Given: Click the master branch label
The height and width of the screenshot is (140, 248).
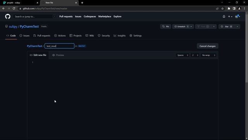Looking at the screenshot, I should [x=82, y=46].
